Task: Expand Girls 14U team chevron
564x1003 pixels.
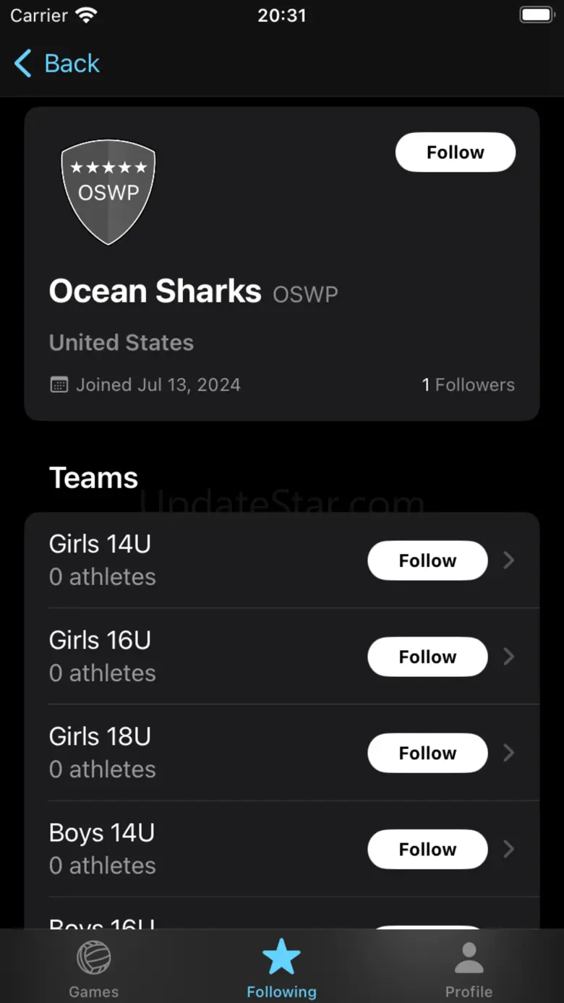Action: click(x=509, y=560)
